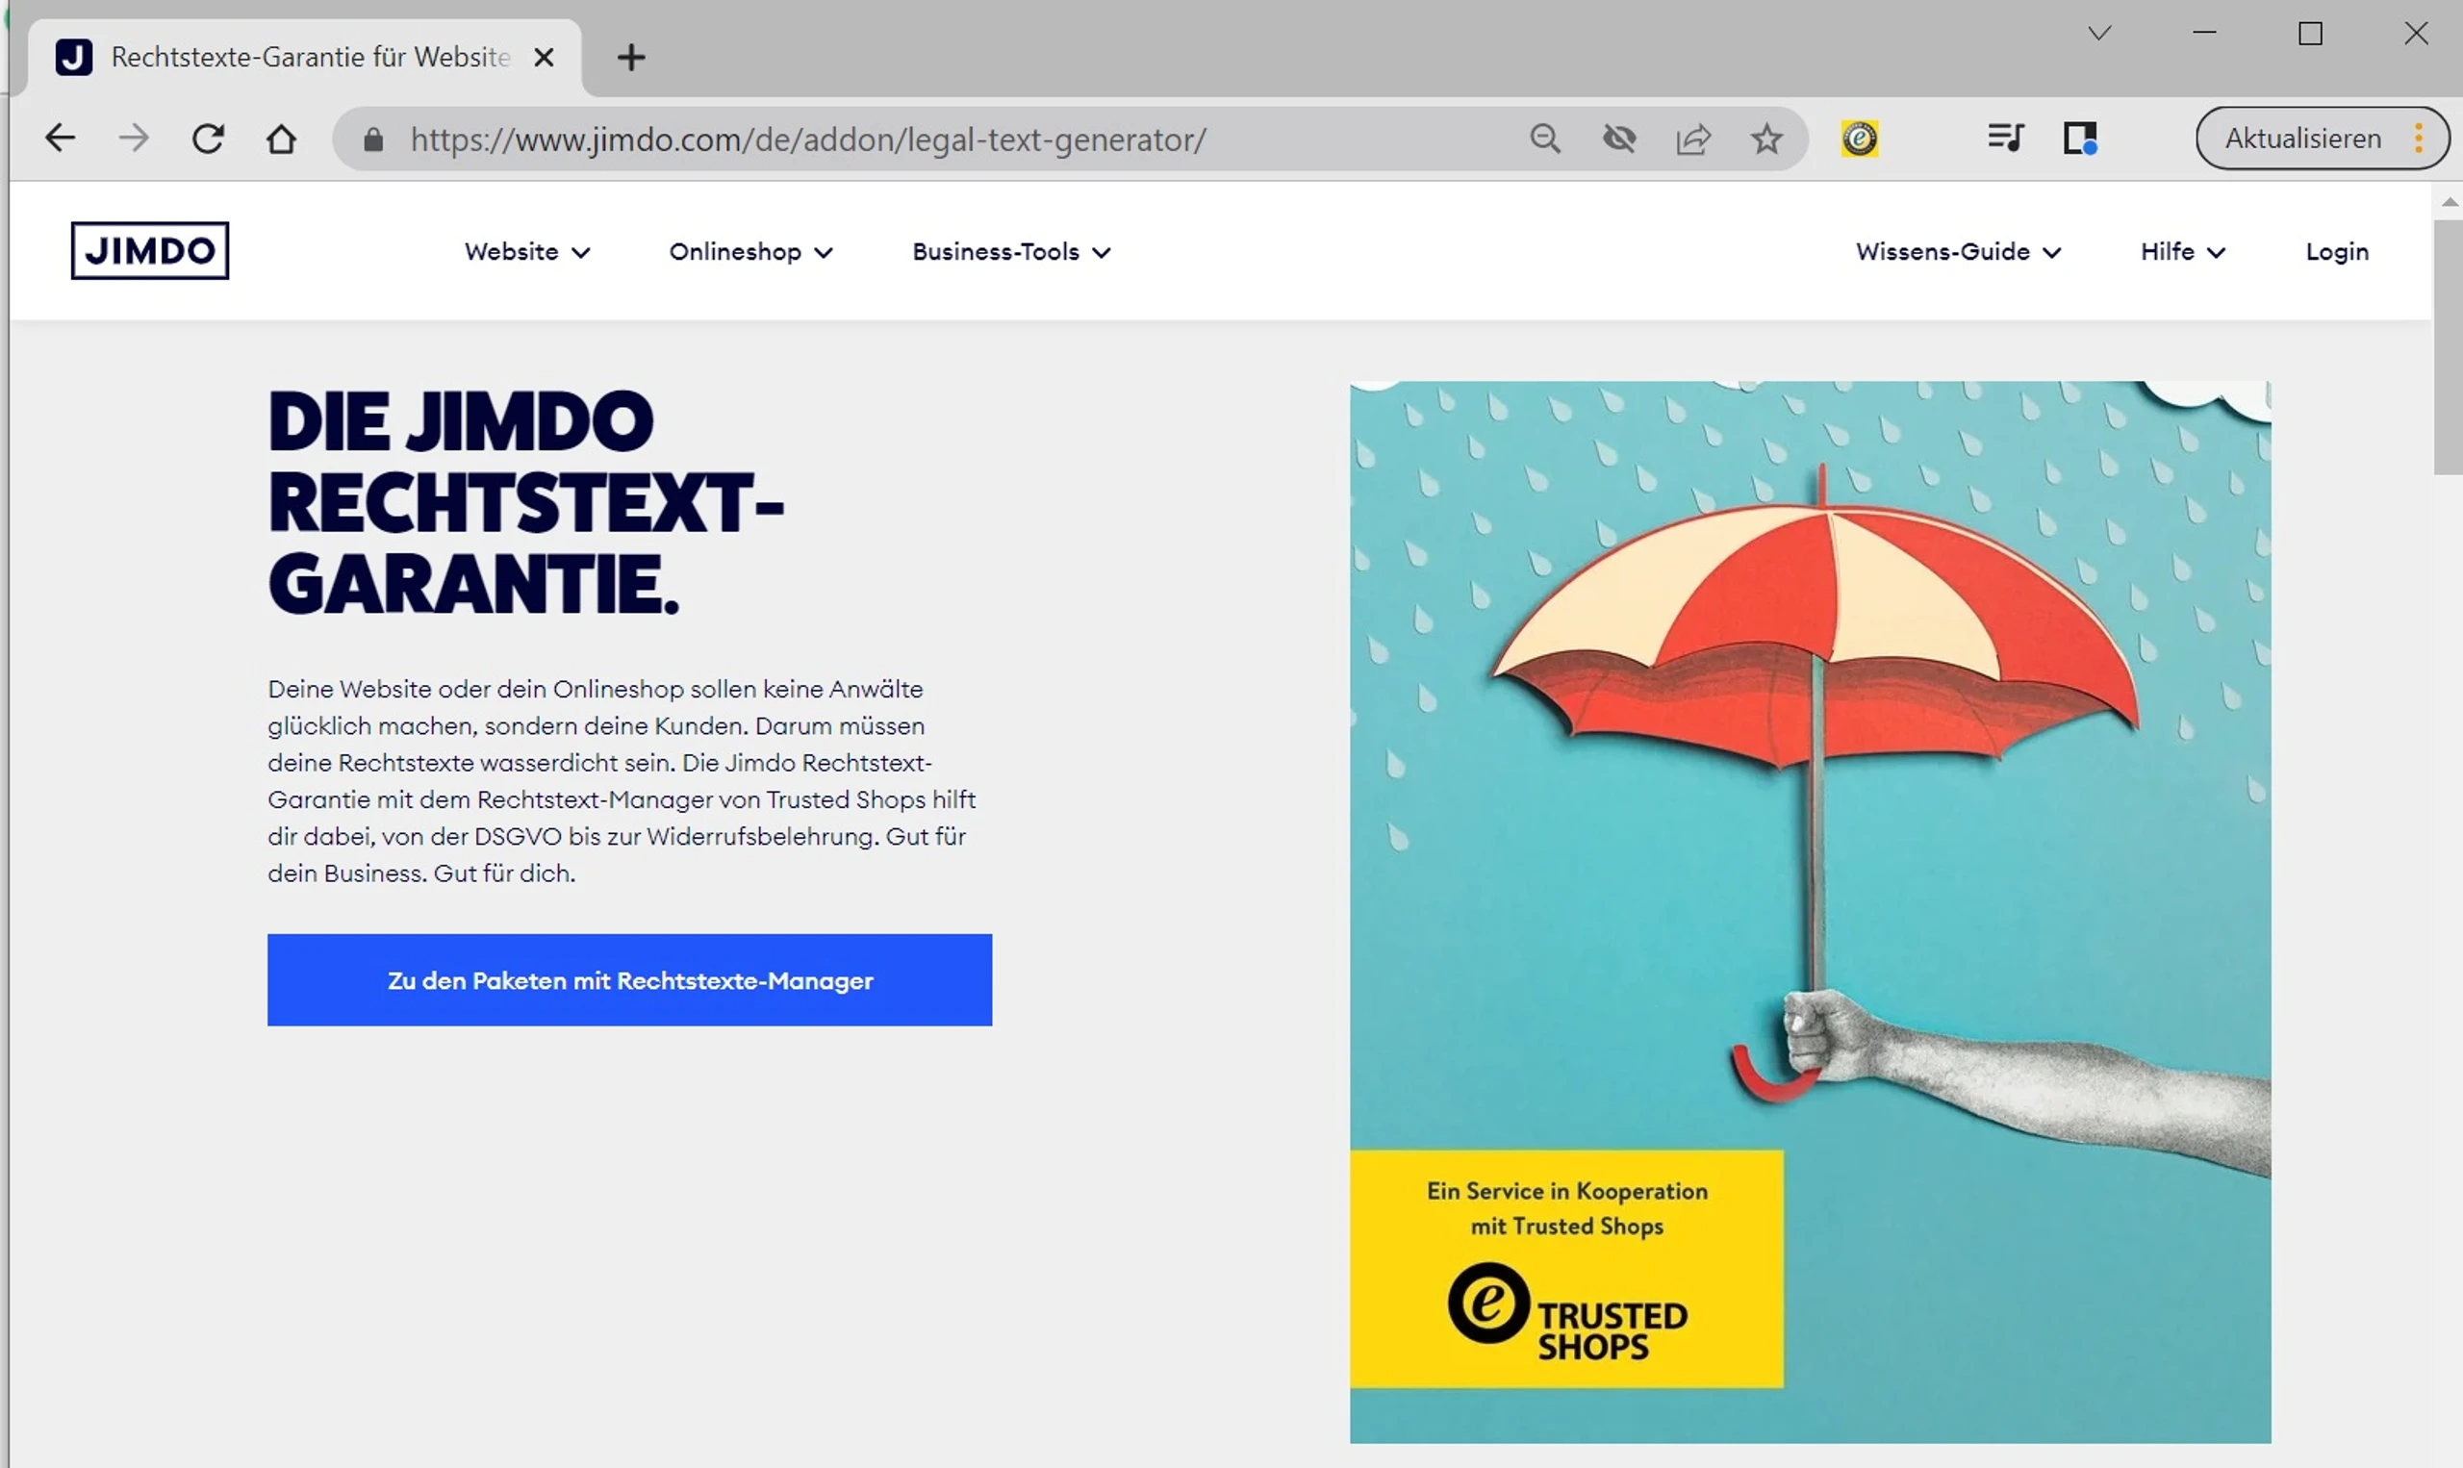Click the Login link

point(2337,251)
